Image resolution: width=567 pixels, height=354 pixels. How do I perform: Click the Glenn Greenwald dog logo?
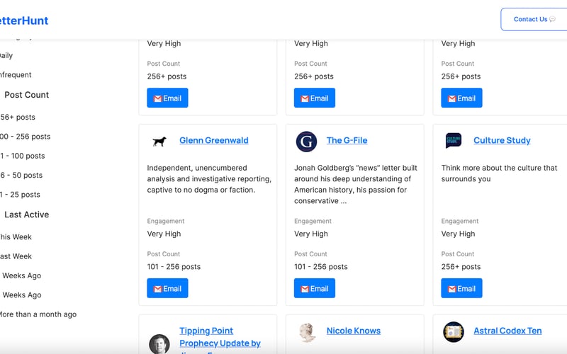[159, 141]
